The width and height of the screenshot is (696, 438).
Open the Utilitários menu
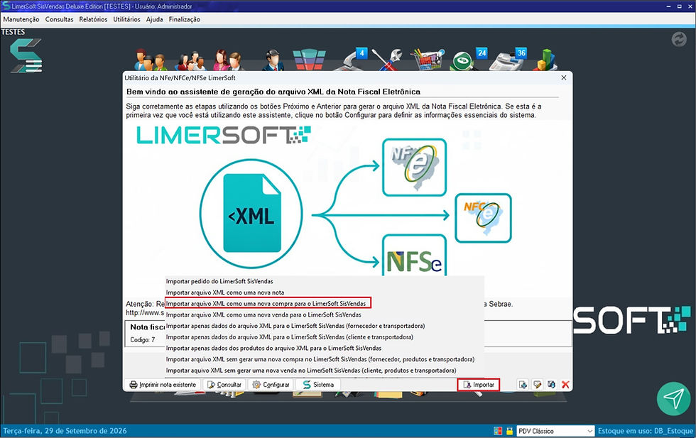click(x=126, y=20)
